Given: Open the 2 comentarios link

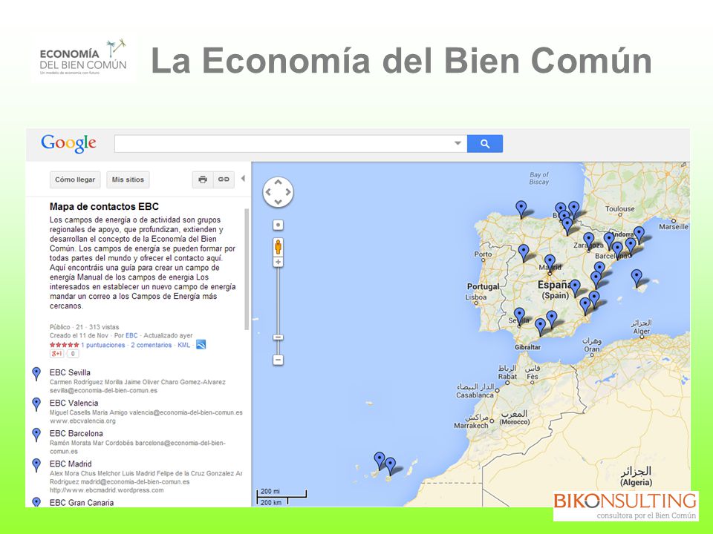Looking at the screenshot, I should pos(152,345).
